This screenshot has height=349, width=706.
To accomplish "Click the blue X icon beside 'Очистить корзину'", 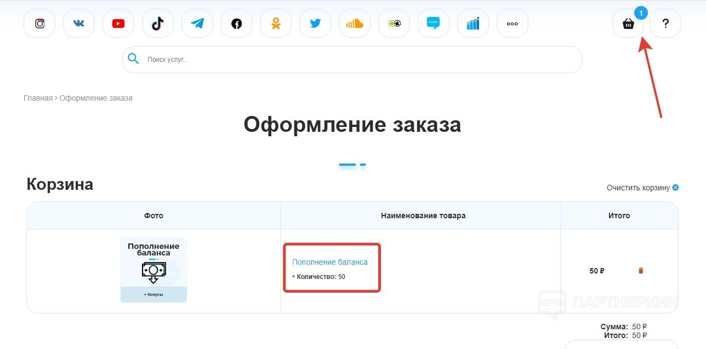I will point(675,188).
